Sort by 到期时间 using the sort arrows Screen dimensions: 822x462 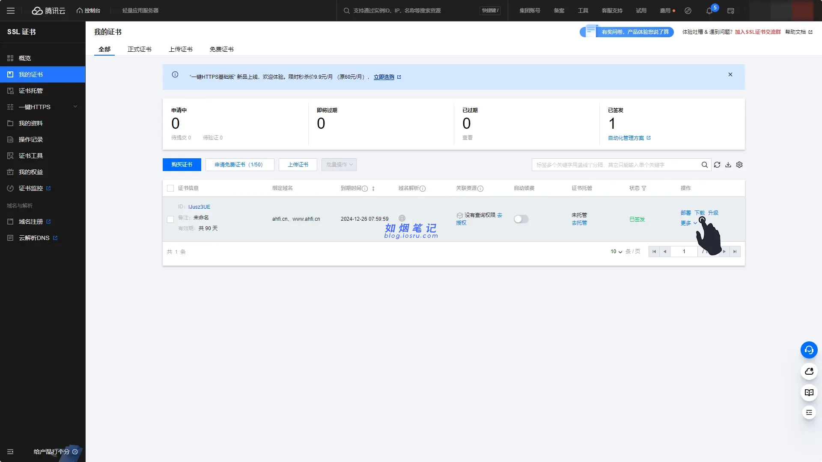click(x=373, y=188)
